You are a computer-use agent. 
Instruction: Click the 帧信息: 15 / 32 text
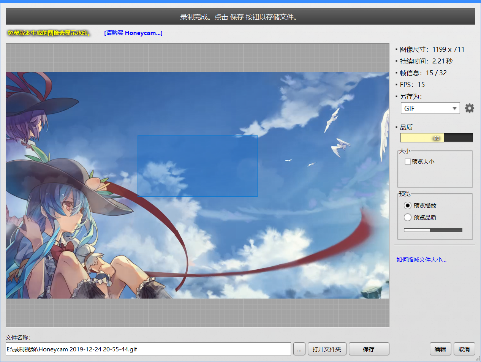(x=423, y=73)
